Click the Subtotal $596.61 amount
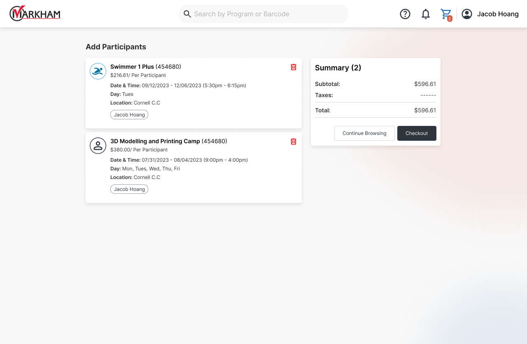 [x=425, y=84]
